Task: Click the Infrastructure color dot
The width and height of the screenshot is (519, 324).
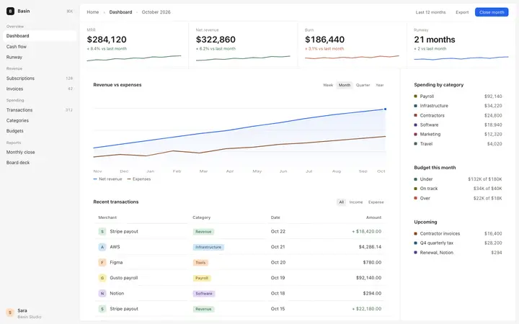Action: pyautogui.click(x=415, y=106)
